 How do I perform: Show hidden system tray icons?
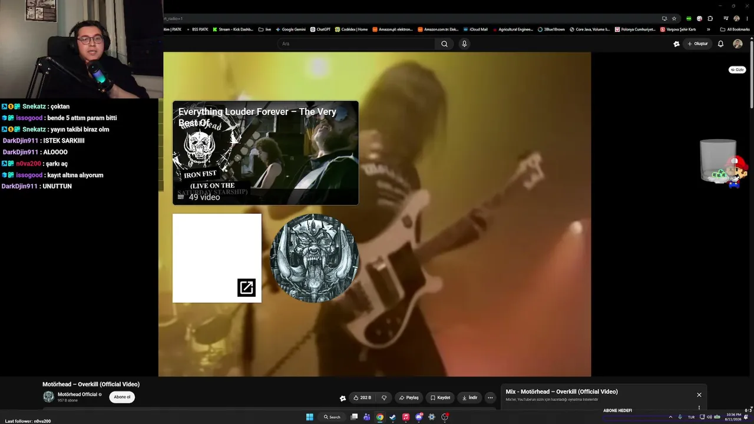pyautogui.click(x=670, y=417)
